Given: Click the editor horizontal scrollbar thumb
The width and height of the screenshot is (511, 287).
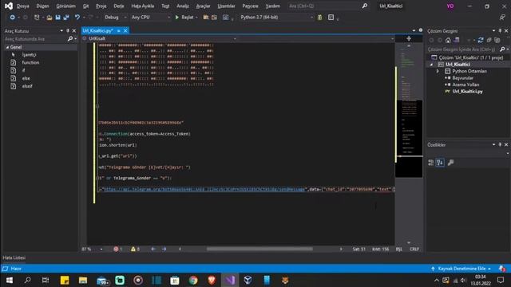Looking at the screenshot, I should [x=259, y=249].
